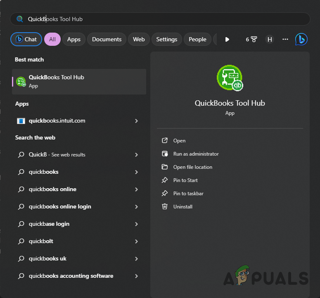
Task: Open Bing Chat filter button
Action: click(x=26, y=39)
